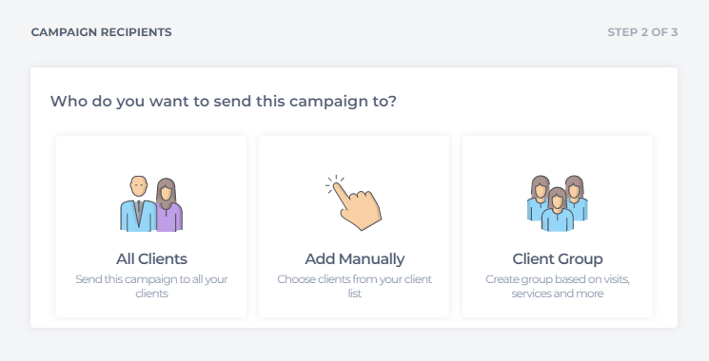The image size is (709, 361).
Task: Click the back-right woman in group icon
Action: point(575,198)
